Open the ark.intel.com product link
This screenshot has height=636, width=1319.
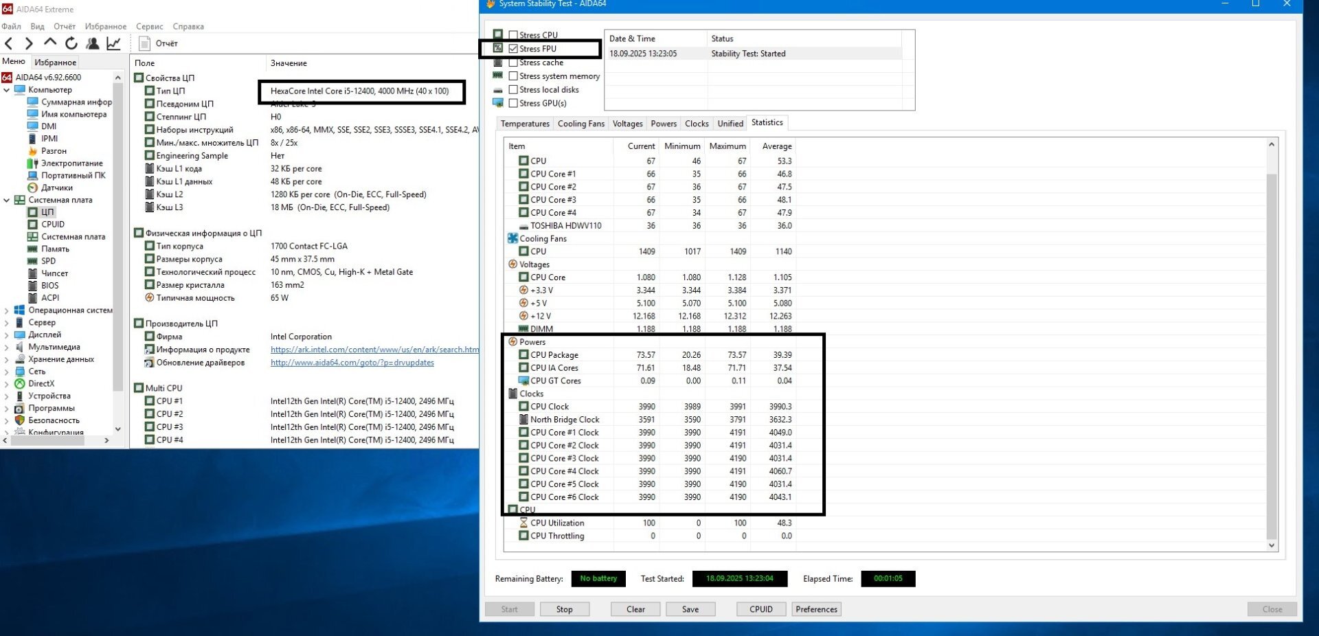click(374, 350)
